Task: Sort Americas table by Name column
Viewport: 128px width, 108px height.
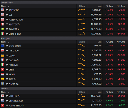Action: tap(5, 6)
